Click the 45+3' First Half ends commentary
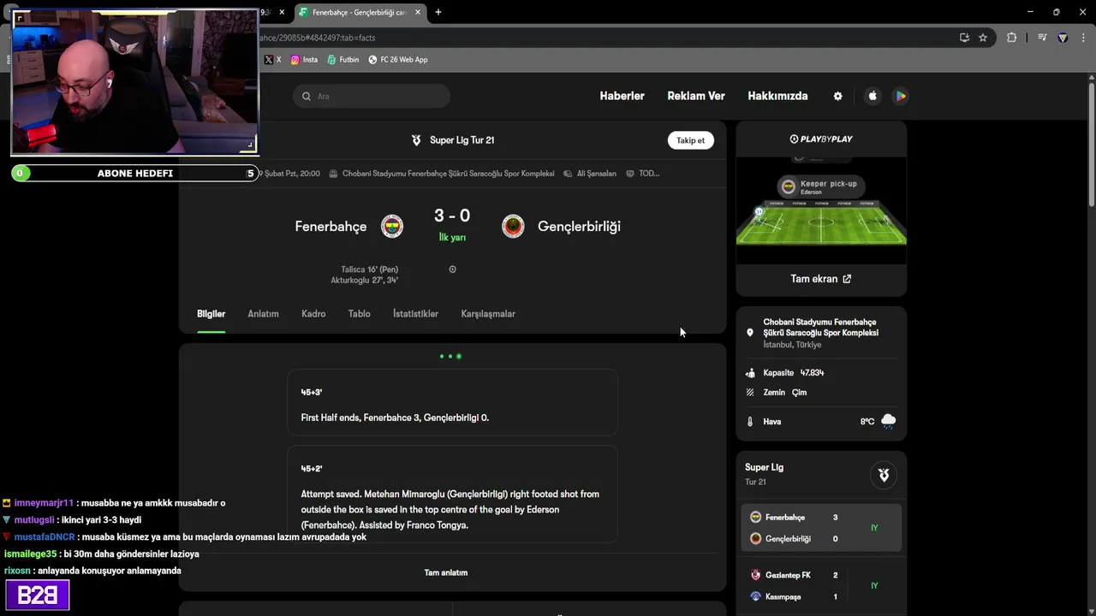Screen dimensions: 1096x616 pos(452,404)
